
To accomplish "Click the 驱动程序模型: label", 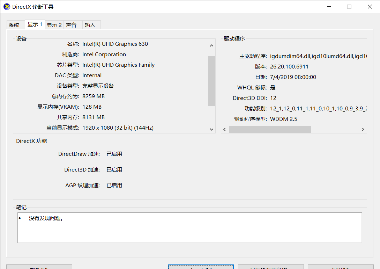I will click(x=250, y=119).
